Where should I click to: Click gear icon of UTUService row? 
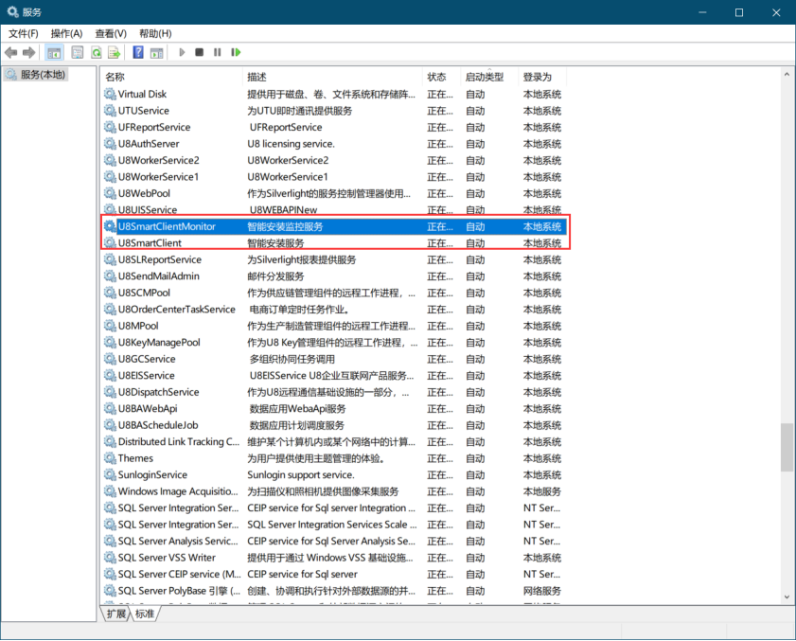tap(110, 110)
